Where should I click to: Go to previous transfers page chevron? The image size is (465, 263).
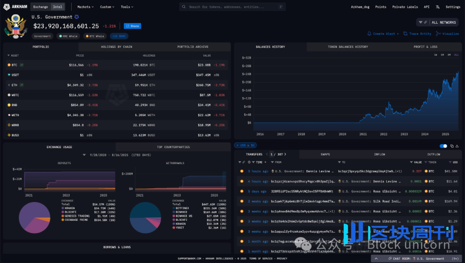coord(267,154)
